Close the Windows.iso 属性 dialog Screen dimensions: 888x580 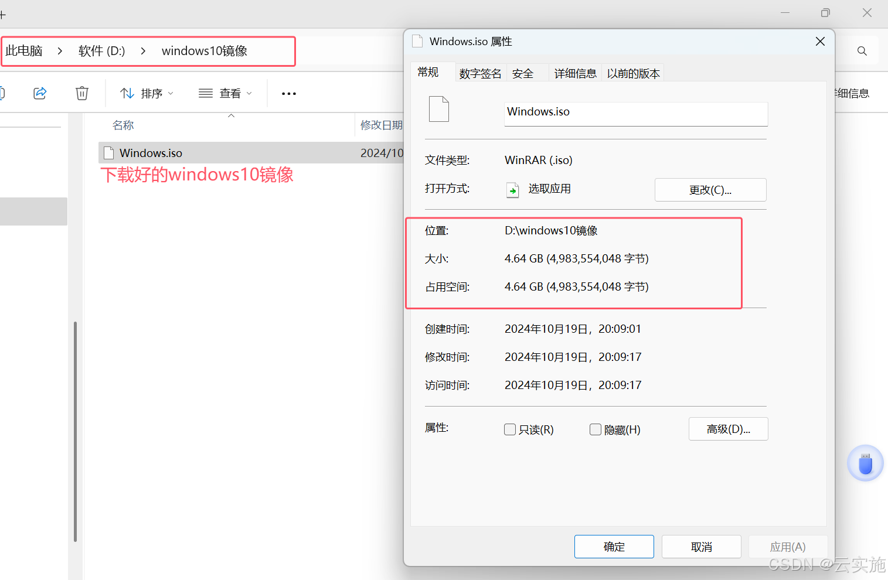820,41
